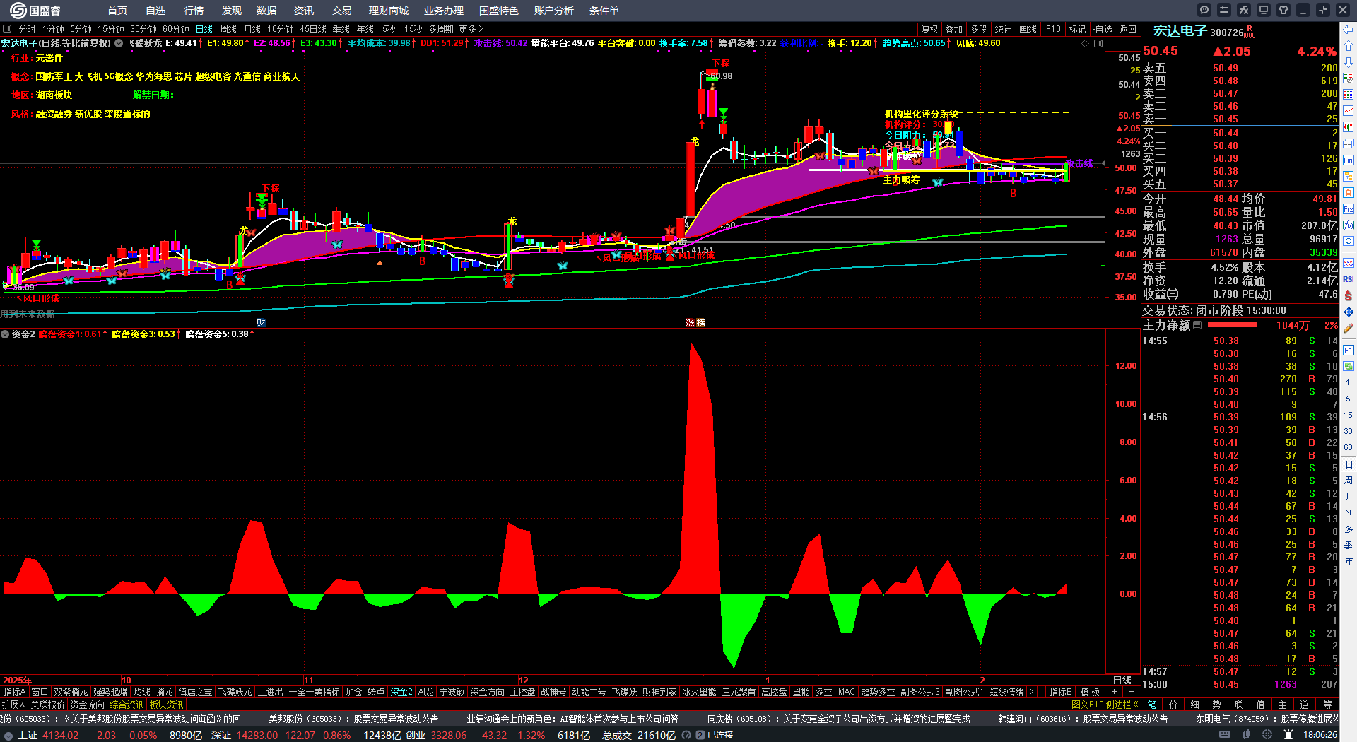Activate the pencil drawing tool icon
1357x742 pixels.
coord(1349,328)
